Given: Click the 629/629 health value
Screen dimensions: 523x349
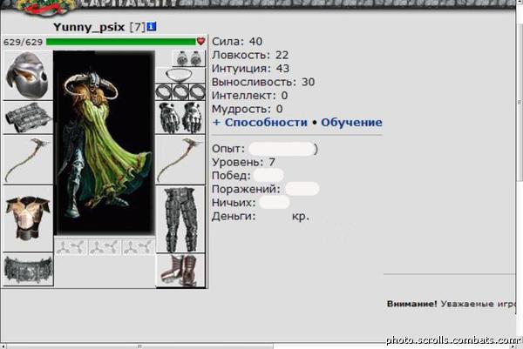Looking at the screenshot, I should (x=23, y=42).
